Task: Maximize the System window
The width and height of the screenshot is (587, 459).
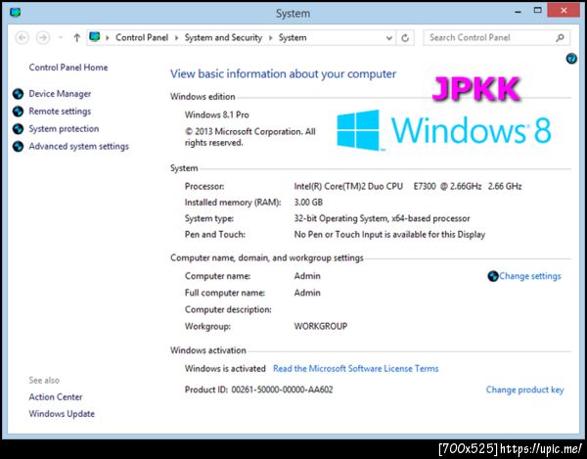Action: 537,11
